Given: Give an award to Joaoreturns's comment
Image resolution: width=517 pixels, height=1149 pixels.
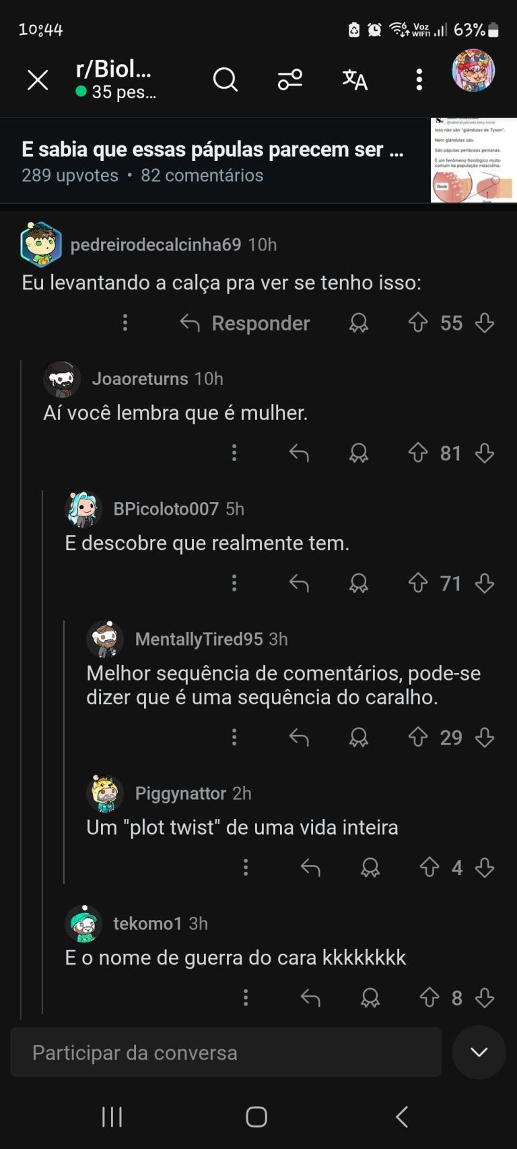Looking at the screenshot, I should coord(358,453).
